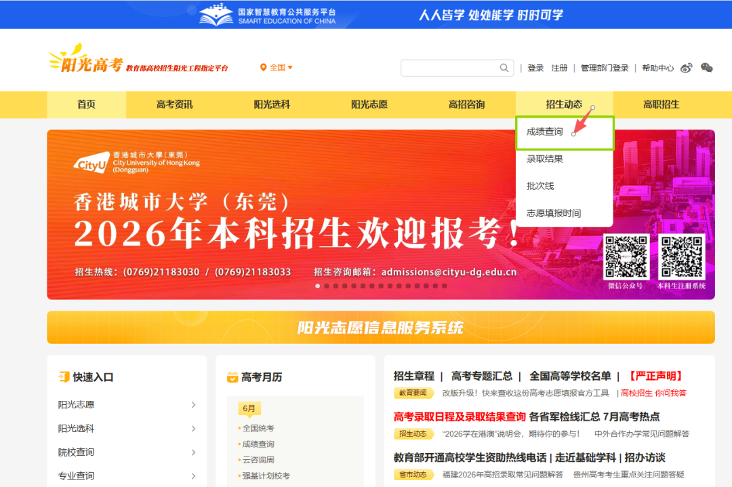Screen dimensions: 732x487
Task: Open the 帮助中心 link
Action: pyautogui.click(x=657, y=68)
